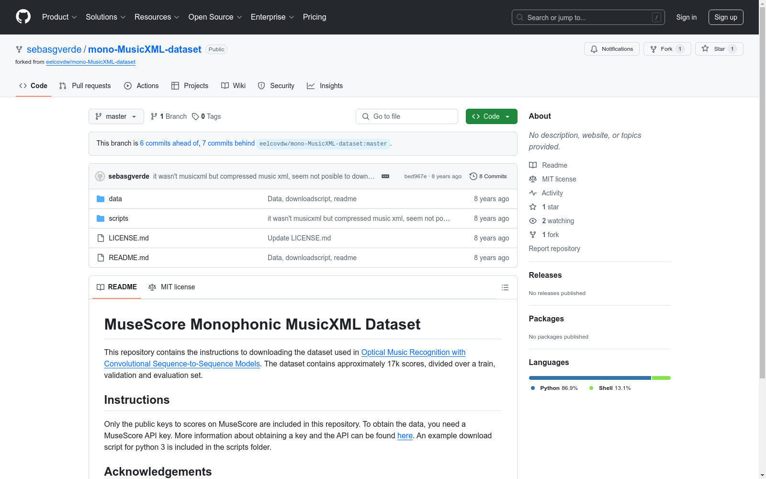Switch to the Pull requests tab

[85, 86]
